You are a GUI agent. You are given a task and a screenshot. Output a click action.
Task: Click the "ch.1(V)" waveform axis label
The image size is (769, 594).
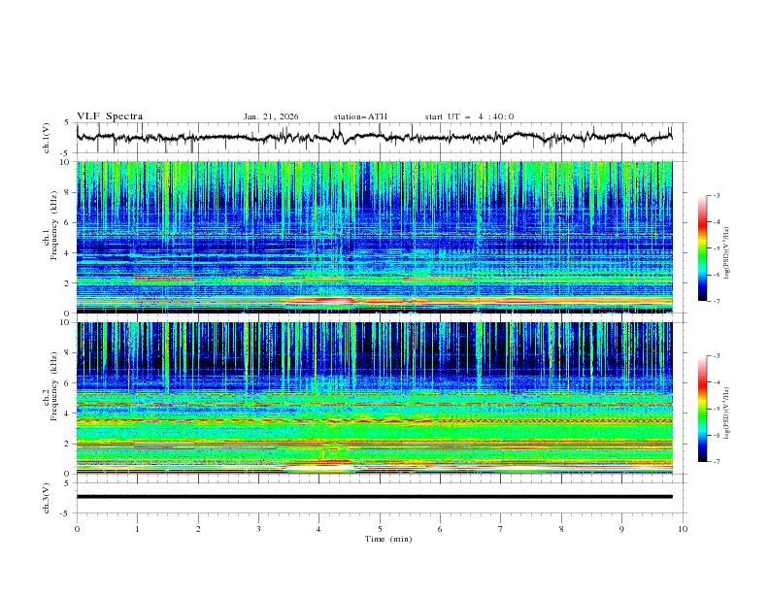coord(47,138)
